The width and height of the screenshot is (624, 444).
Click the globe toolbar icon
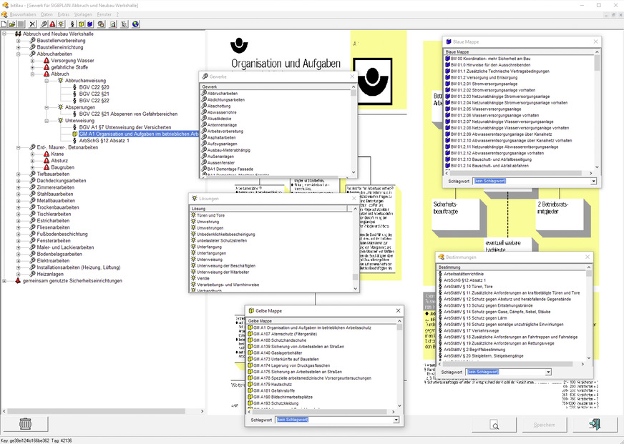(x=136, y=24)
